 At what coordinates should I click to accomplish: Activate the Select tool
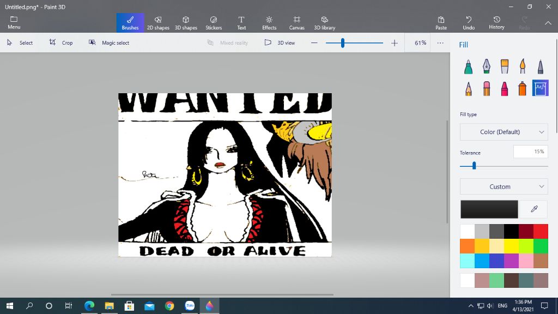20,43
